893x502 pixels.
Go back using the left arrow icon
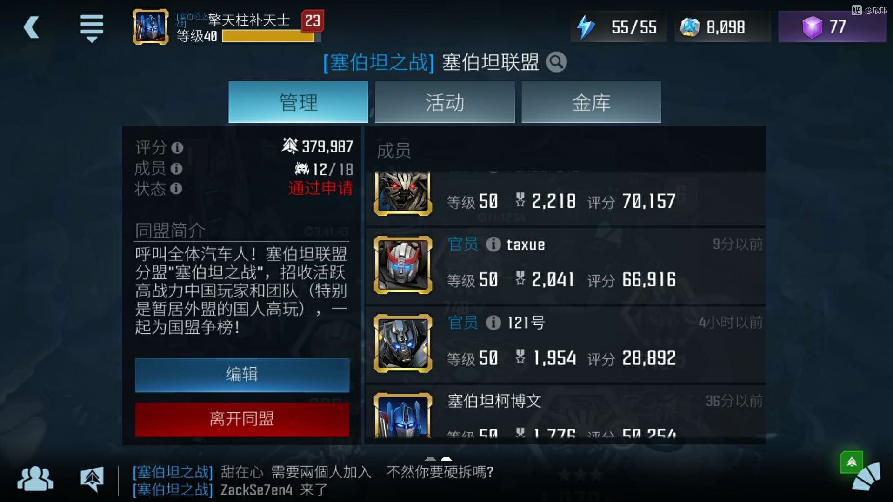[x=31, y=27]
